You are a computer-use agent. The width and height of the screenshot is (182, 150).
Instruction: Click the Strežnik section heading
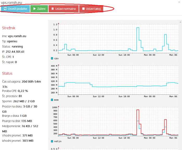tap(9, 28)
